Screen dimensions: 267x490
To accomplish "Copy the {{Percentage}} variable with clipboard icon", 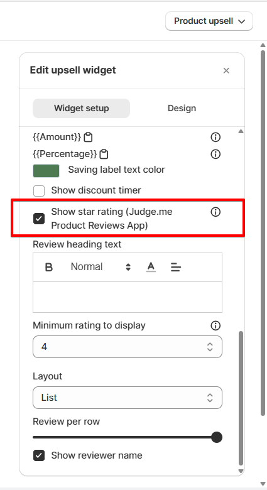I will tap(104, 154).
